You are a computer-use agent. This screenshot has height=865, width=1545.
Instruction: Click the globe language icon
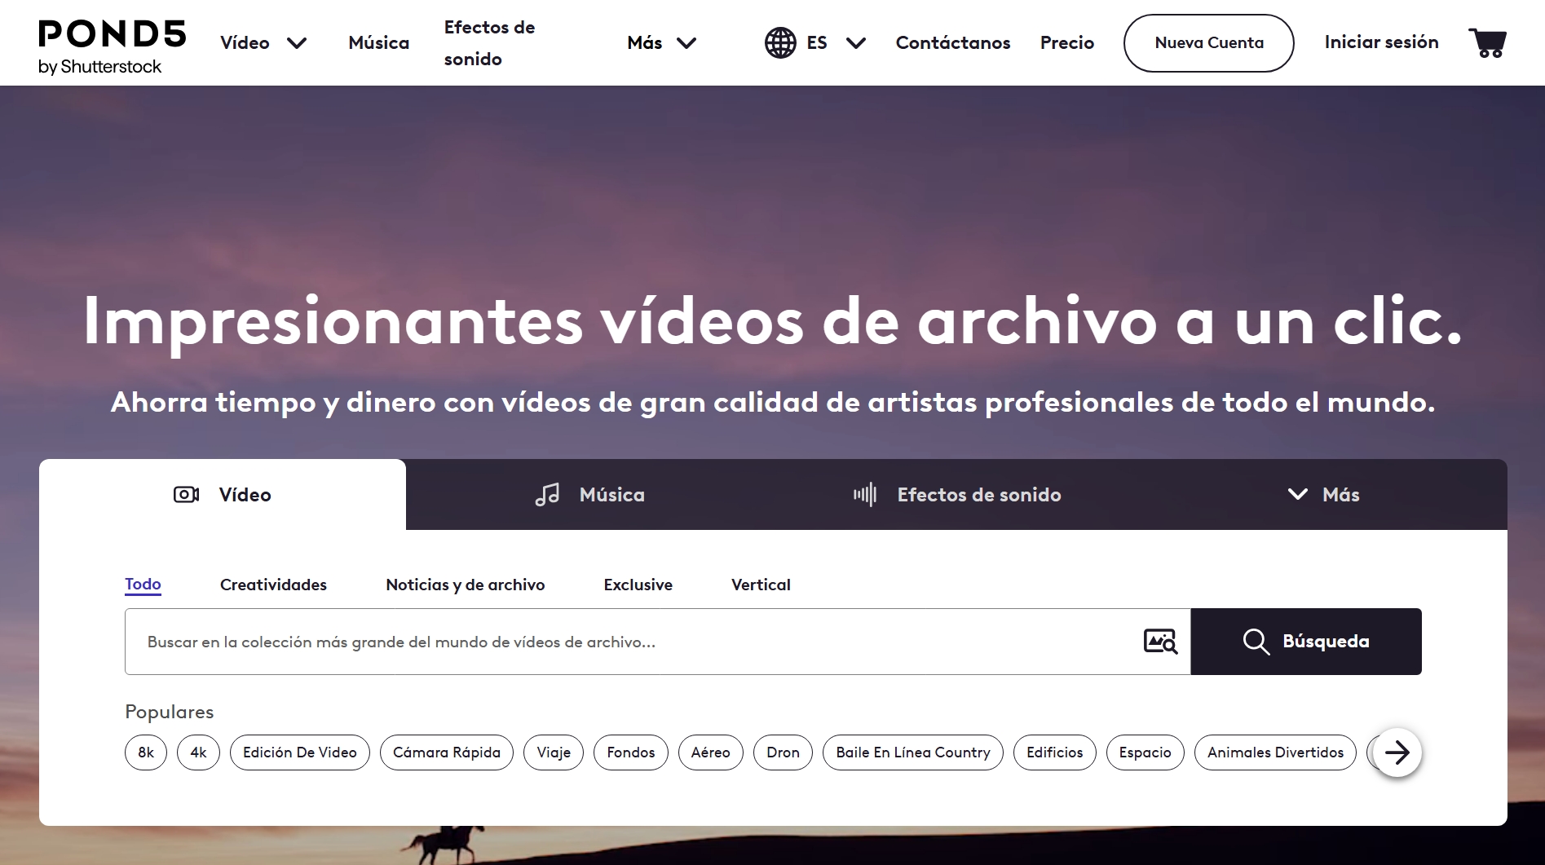779,43
